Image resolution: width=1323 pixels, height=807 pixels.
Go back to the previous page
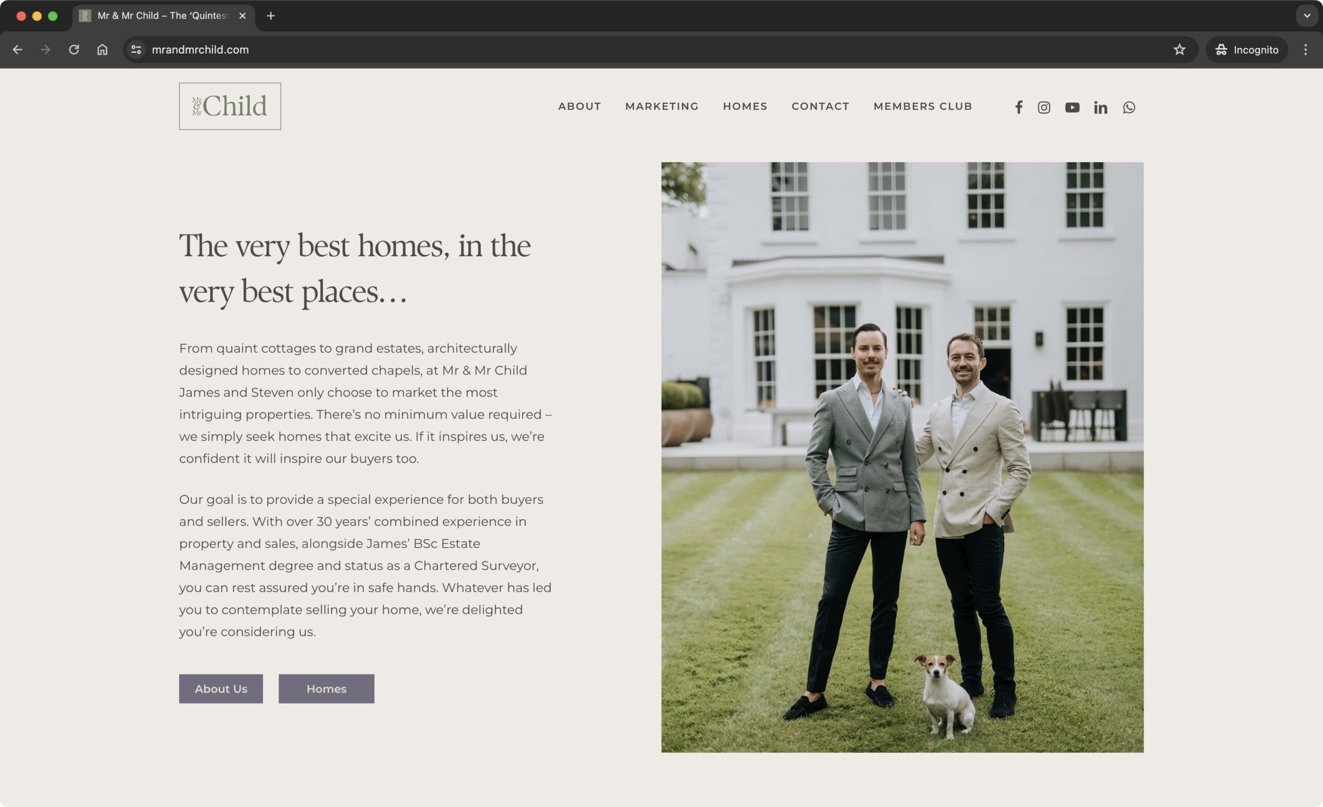click(x=17, y=50)
